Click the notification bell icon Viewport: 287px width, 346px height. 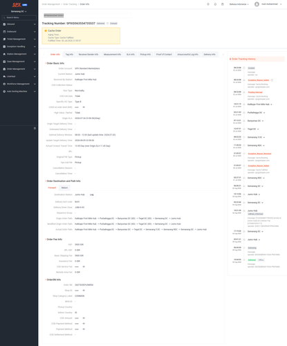click(x=215, y=4)
